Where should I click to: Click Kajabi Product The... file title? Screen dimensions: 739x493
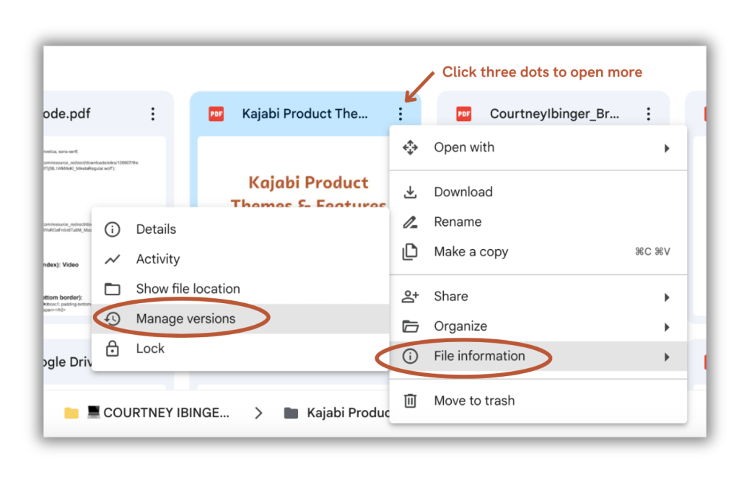coord(305,113)
